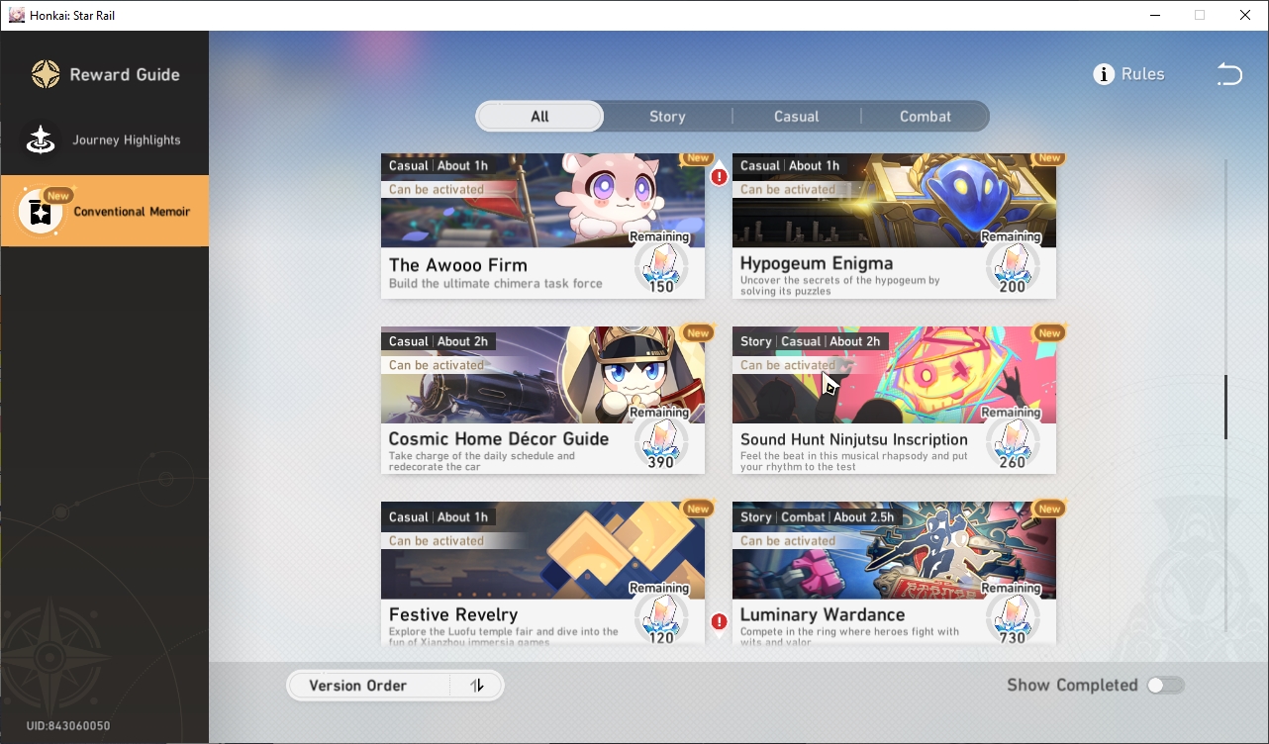Open the Version Order dropdown
Image resolution: width=1269 pixels, height=744 pixels.
point(368,686)
